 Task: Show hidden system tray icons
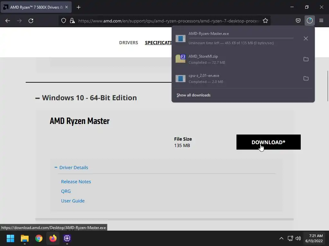click(x=281, y=238)
